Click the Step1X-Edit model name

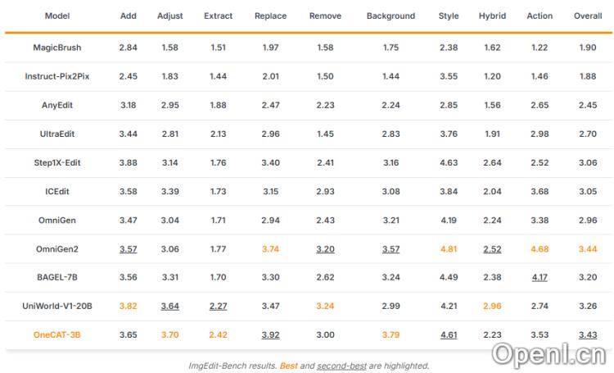pyautogui.click(x=57, y=162)
